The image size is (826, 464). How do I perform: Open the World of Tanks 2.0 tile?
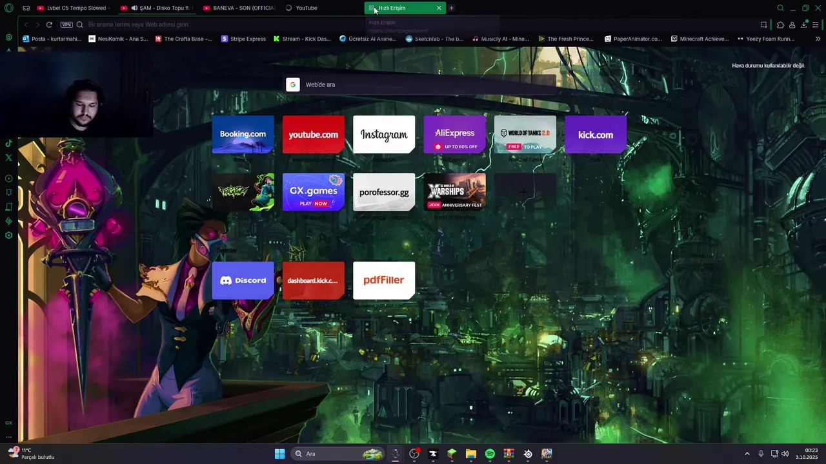(x=525, y=134)
